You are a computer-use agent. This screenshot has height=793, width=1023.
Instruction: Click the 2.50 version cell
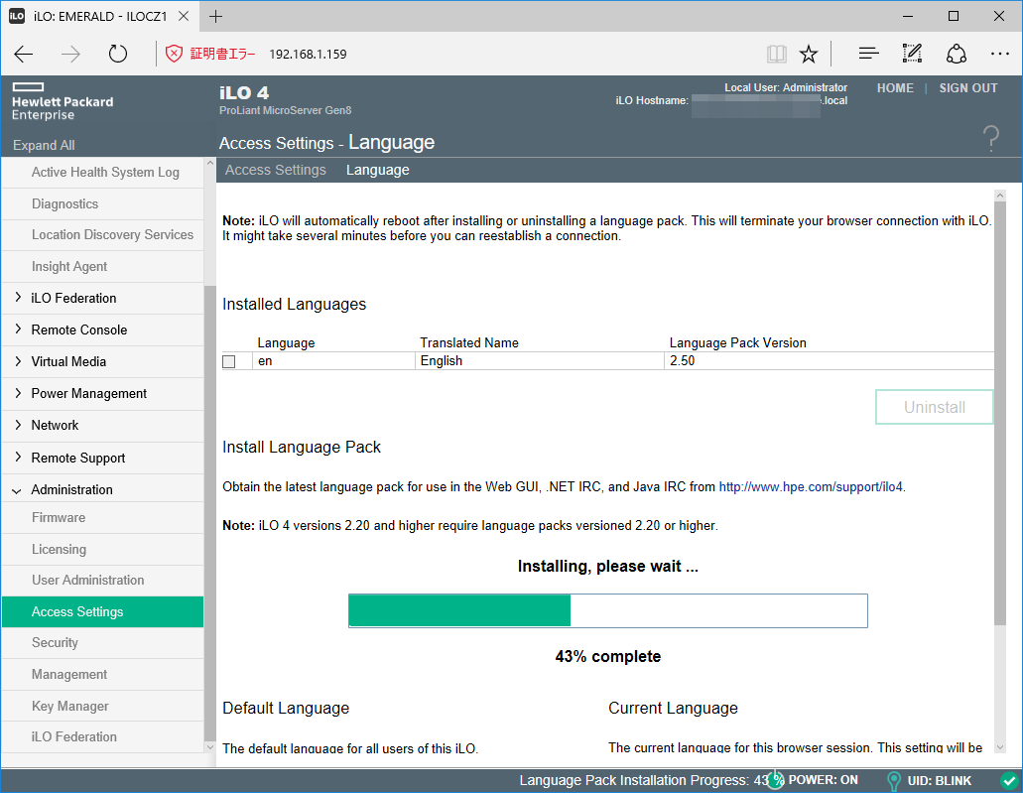830,361
